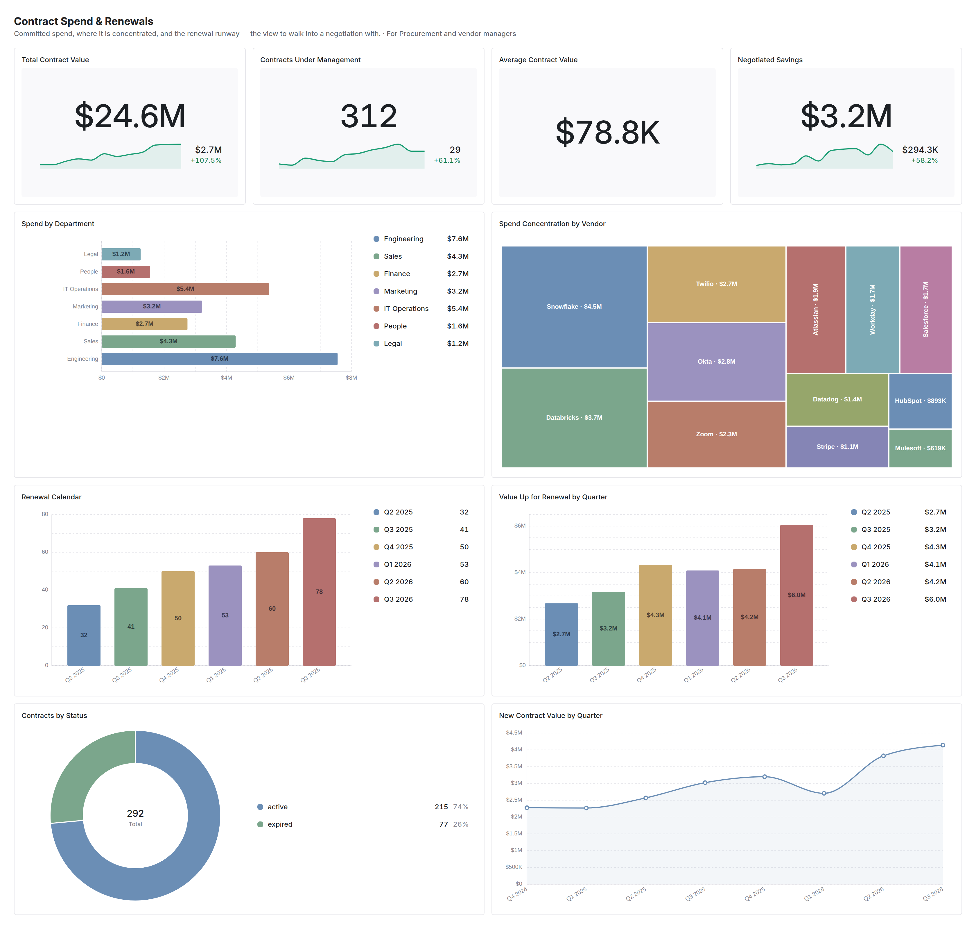Image resolution: width=976 pixels, height=929 pixels.
Task: Click the Marketing $3.2M bar
Action: pos(151,306)
